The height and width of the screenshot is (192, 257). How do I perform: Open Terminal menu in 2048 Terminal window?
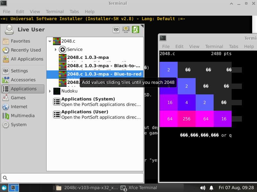[x=214, y=46]
